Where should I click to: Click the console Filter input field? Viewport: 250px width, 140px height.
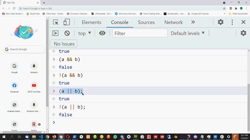(x=140, y=33)
